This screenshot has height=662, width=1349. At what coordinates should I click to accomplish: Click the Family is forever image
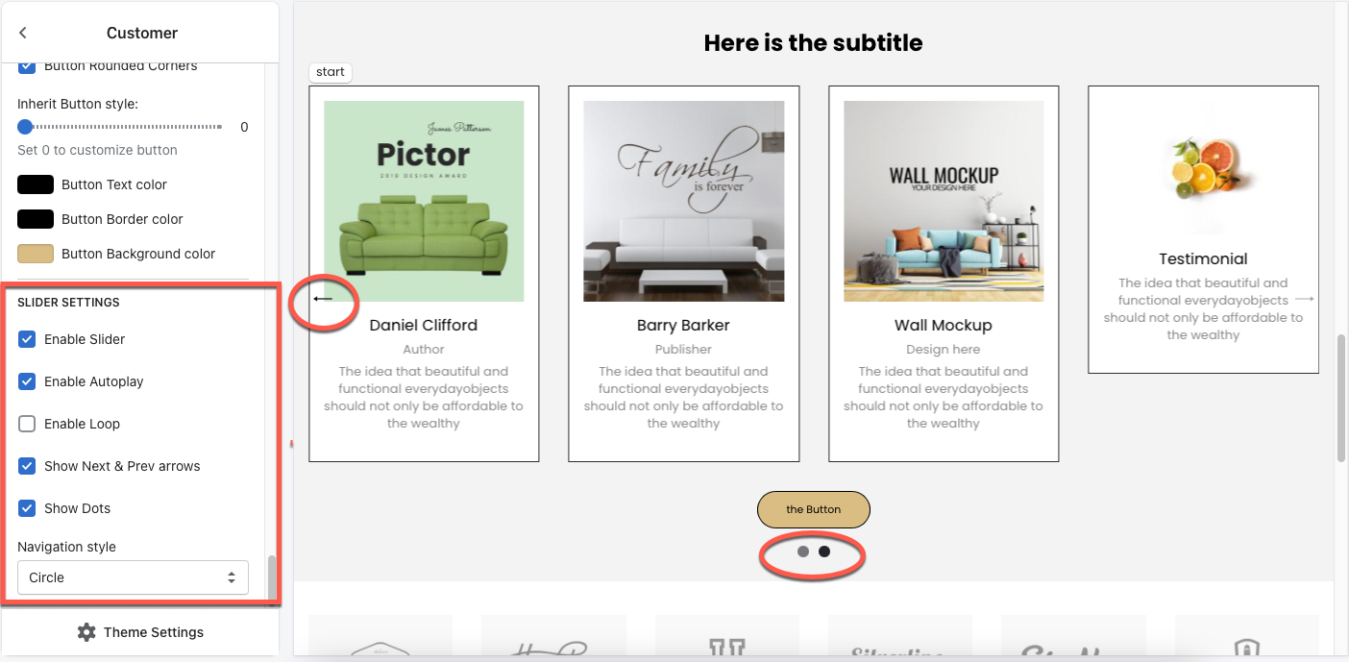pos(684,201)
